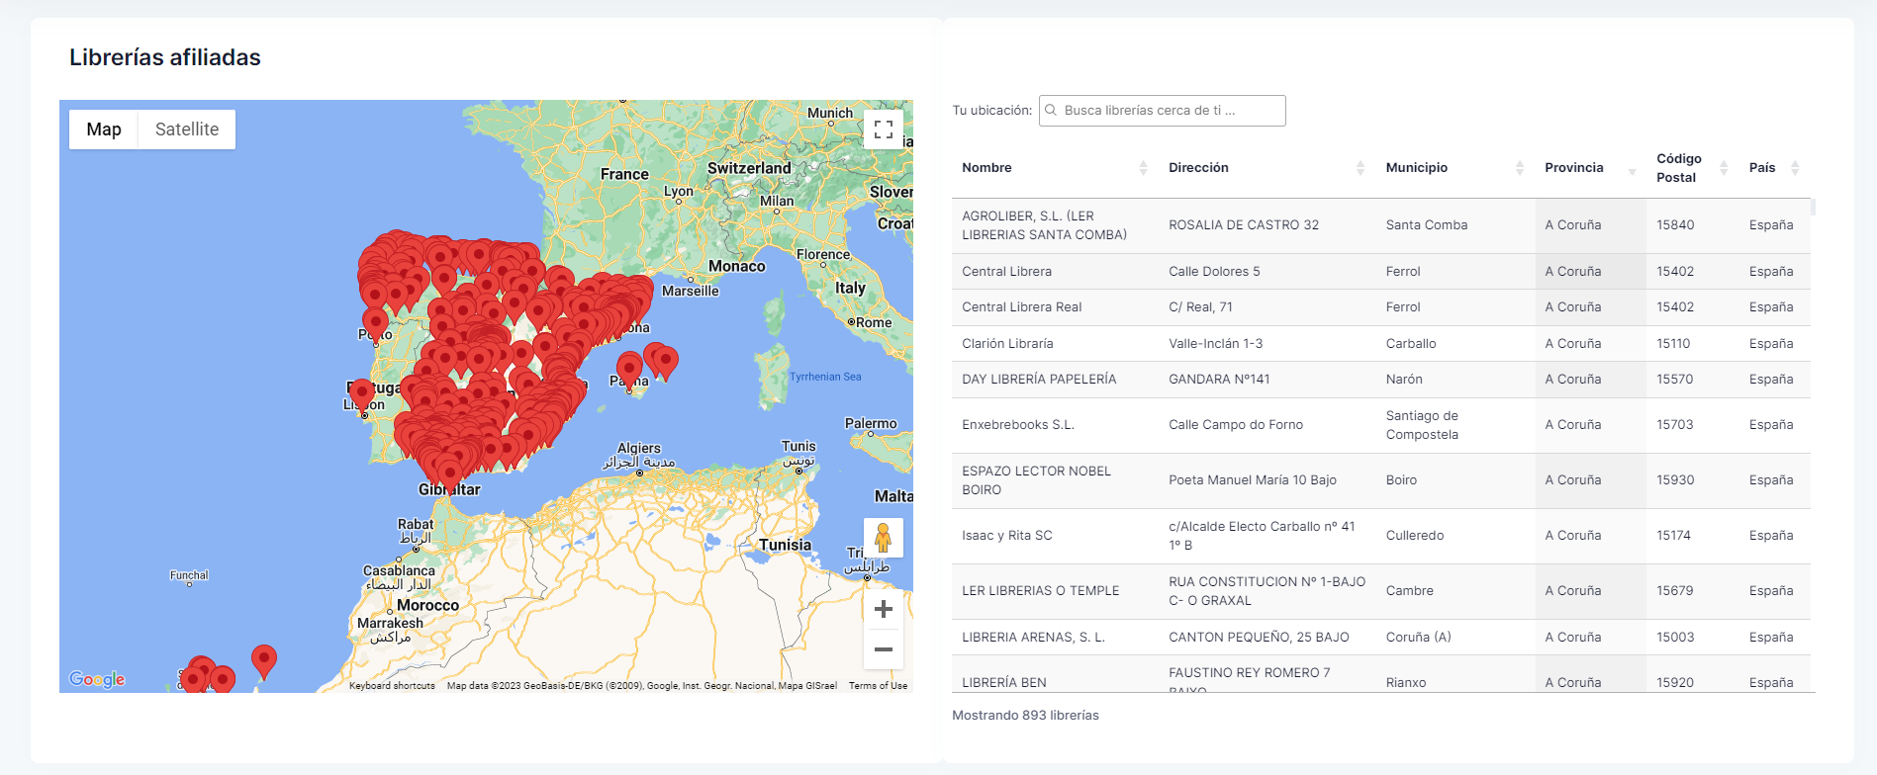This screenshot has width=1877, height=775.
Task: Click the table vertical scrollbar
Action: click(x=1813, y=208)
